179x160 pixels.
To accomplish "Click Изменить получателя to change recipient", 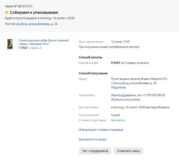I will point(125,99).
